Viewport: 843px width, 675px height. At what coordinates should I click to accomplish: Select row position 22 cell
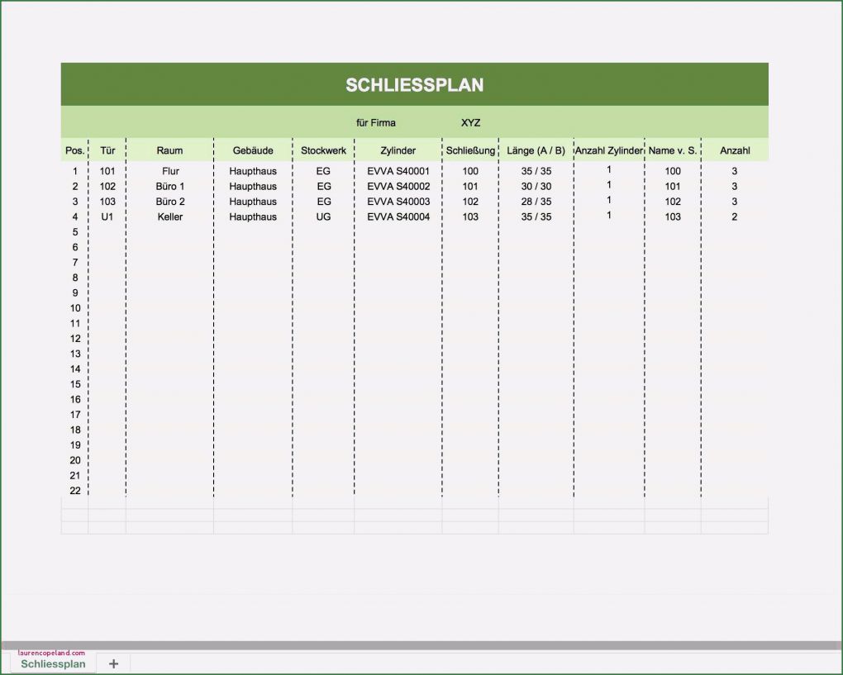pos(74,491)
